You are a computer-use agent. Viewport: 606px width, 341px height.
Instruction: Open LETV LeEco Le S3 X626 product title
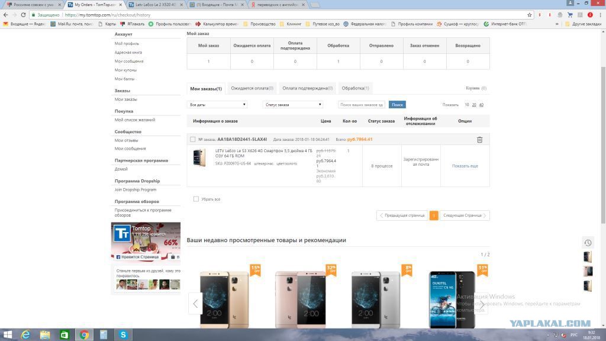[263, 153]
